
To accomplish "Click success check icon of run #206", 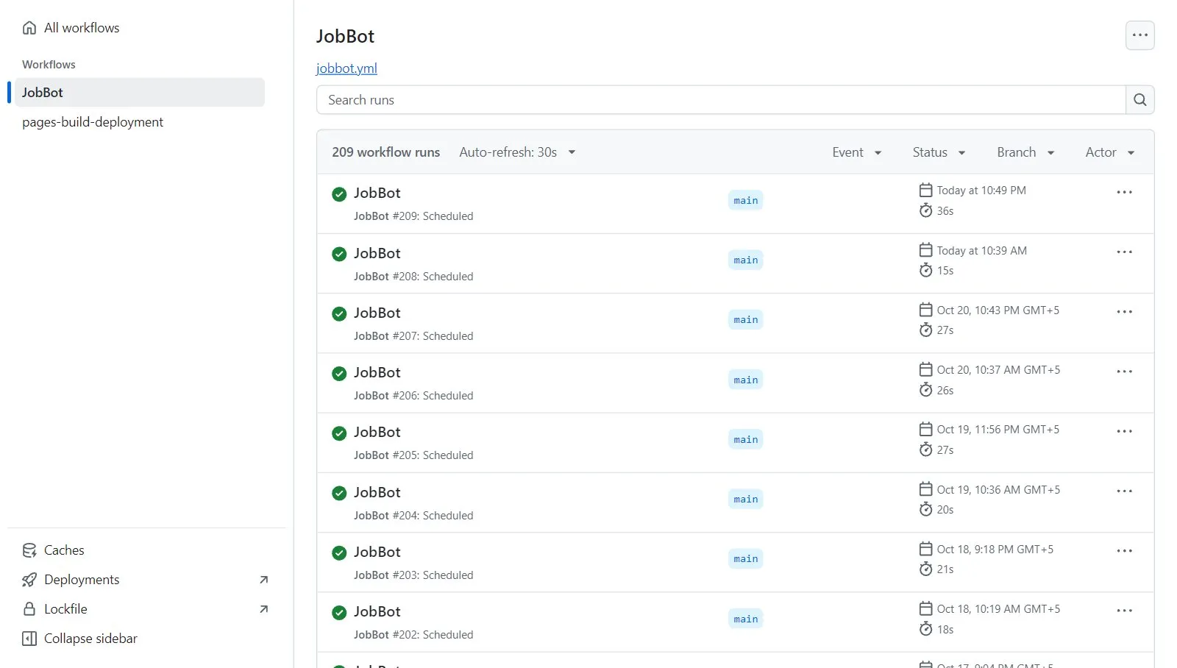I will click(x=339, y=374).
